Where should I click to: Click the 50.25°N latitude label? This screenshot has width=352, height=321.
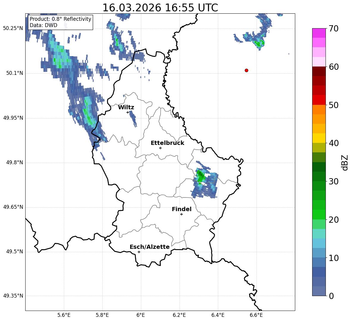(13, 29)
